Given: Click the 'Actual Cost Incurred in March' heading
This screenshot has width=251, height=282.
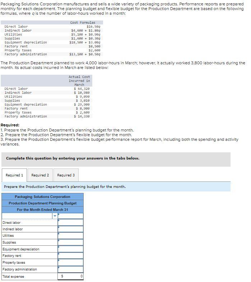Looking at the screenshot, I should point(79,81).
